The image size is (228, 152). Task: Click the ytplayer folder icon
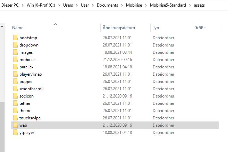pyautogui.click(x=15, y=132)
